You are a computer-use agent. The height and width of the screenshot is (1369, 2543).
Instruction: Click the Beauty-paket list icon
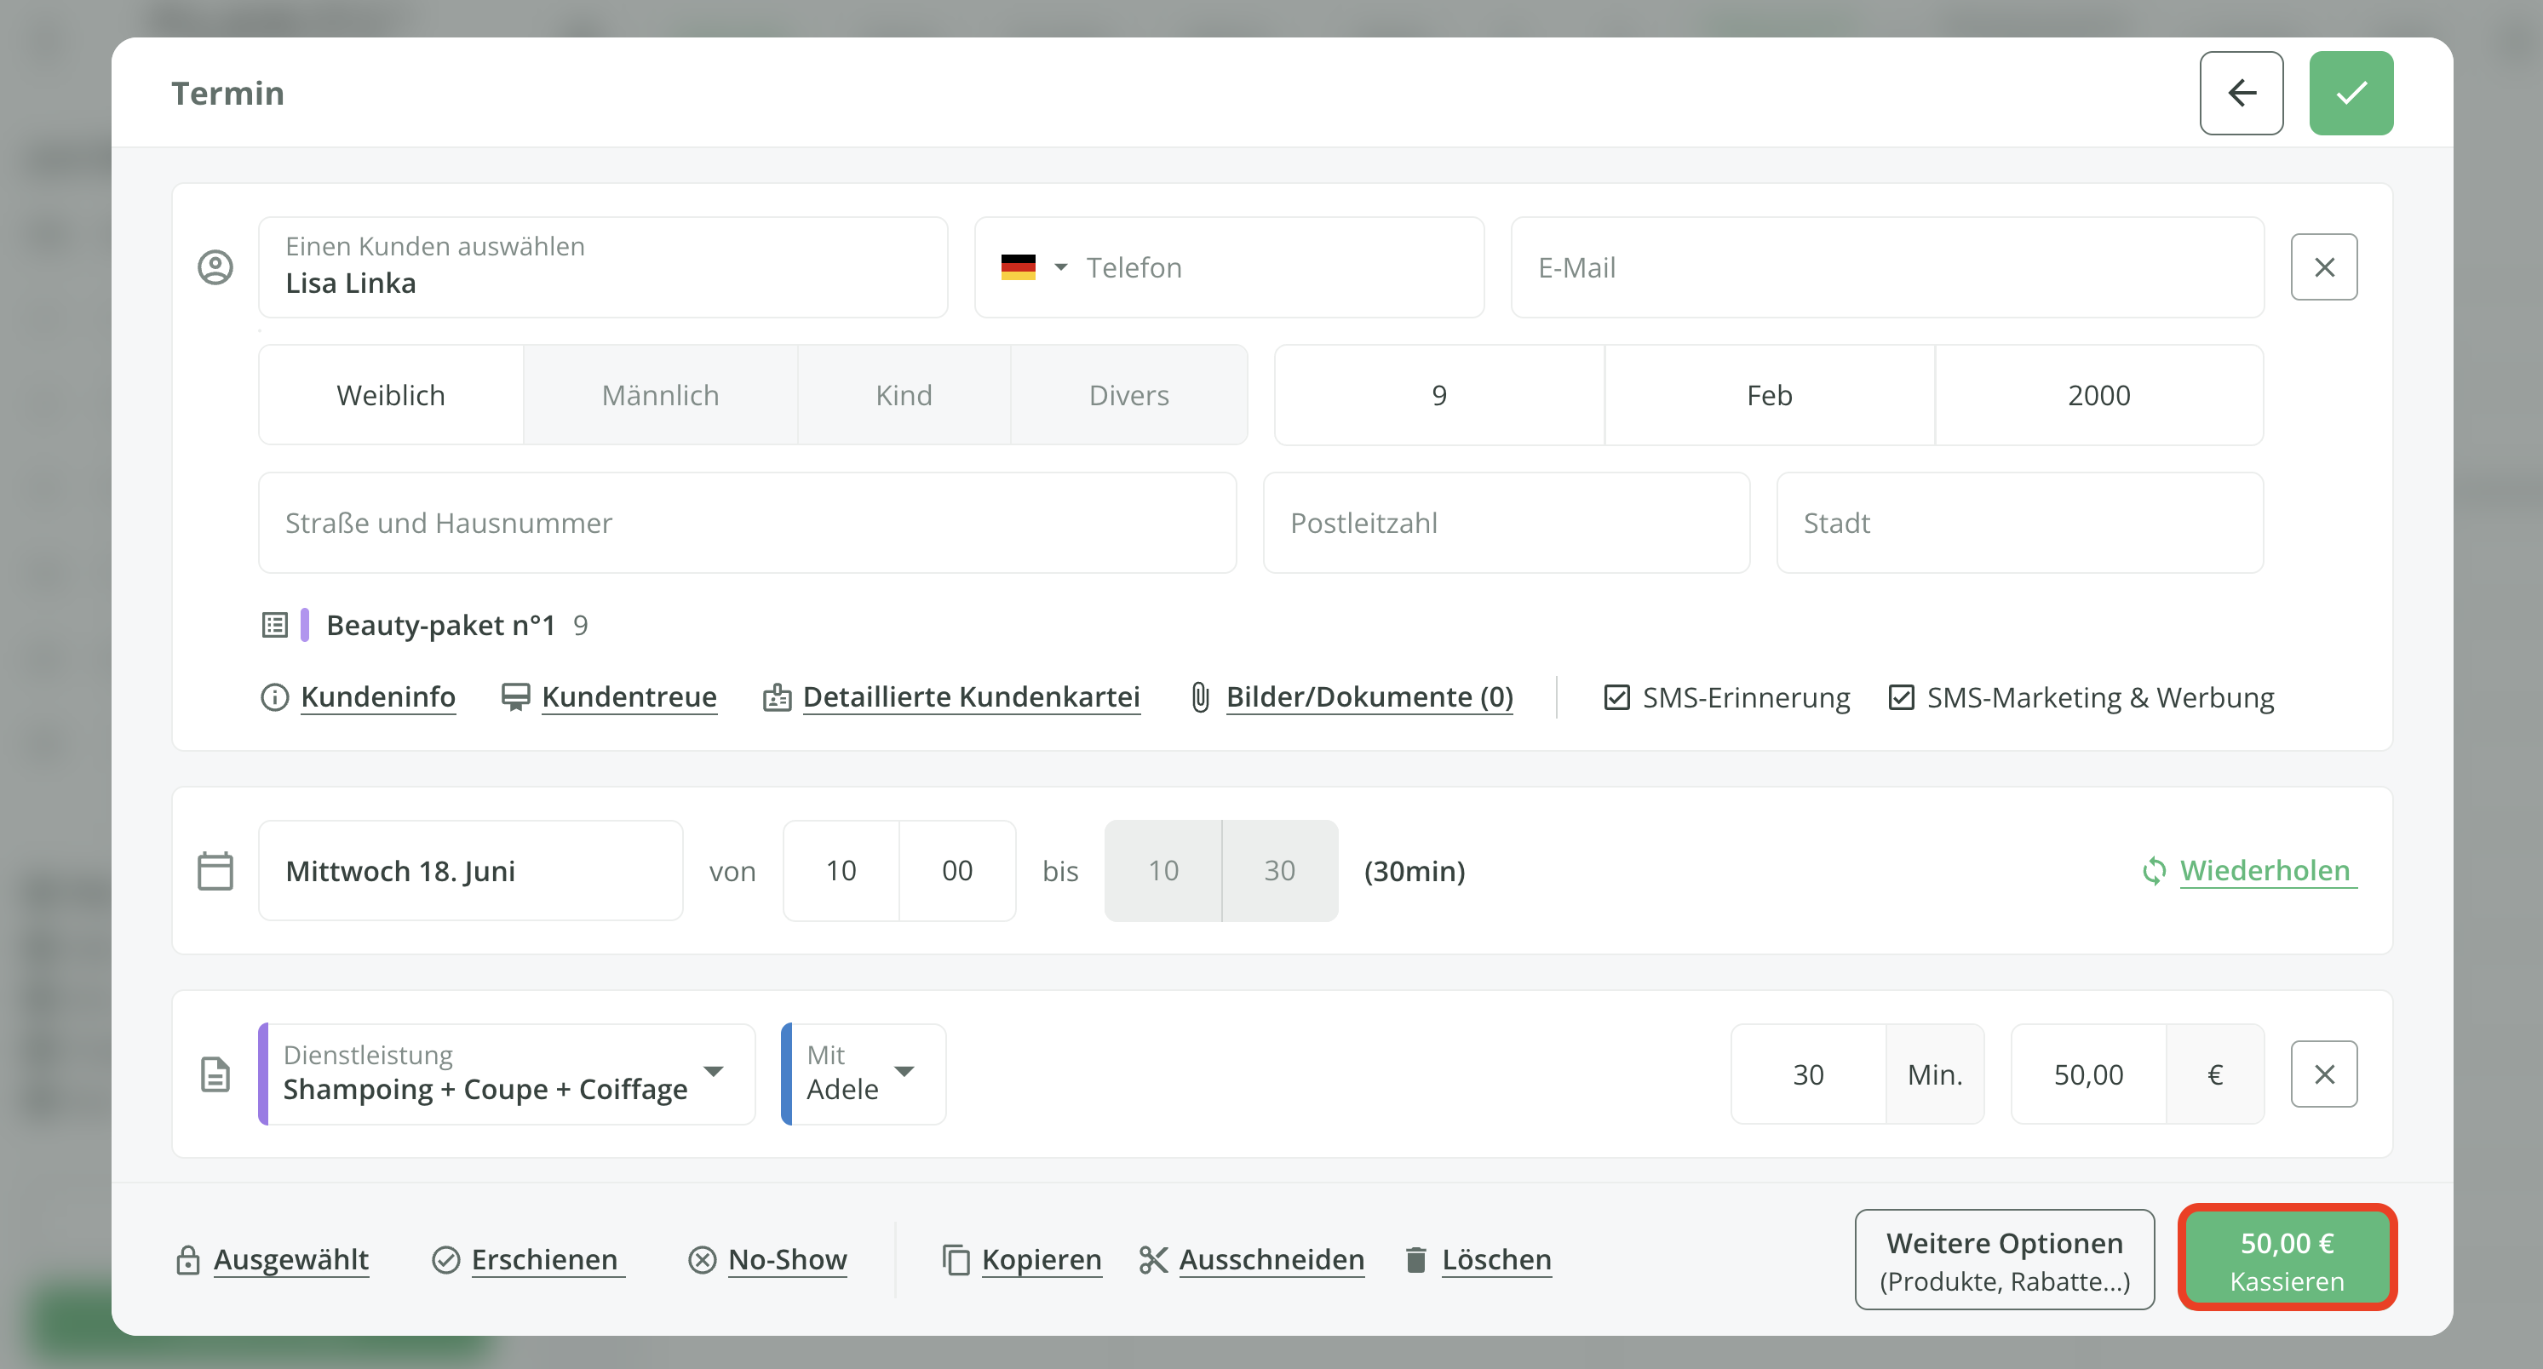tap(273, 624)
